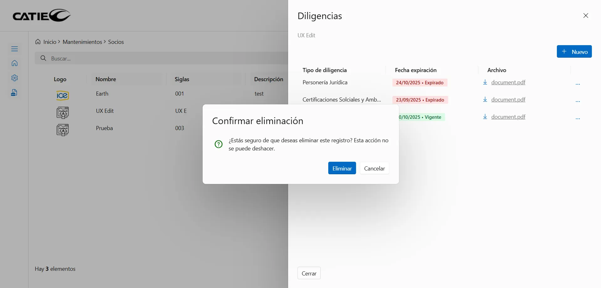Open the ellipsis menu for the last document.pdf

coord(578,118)
